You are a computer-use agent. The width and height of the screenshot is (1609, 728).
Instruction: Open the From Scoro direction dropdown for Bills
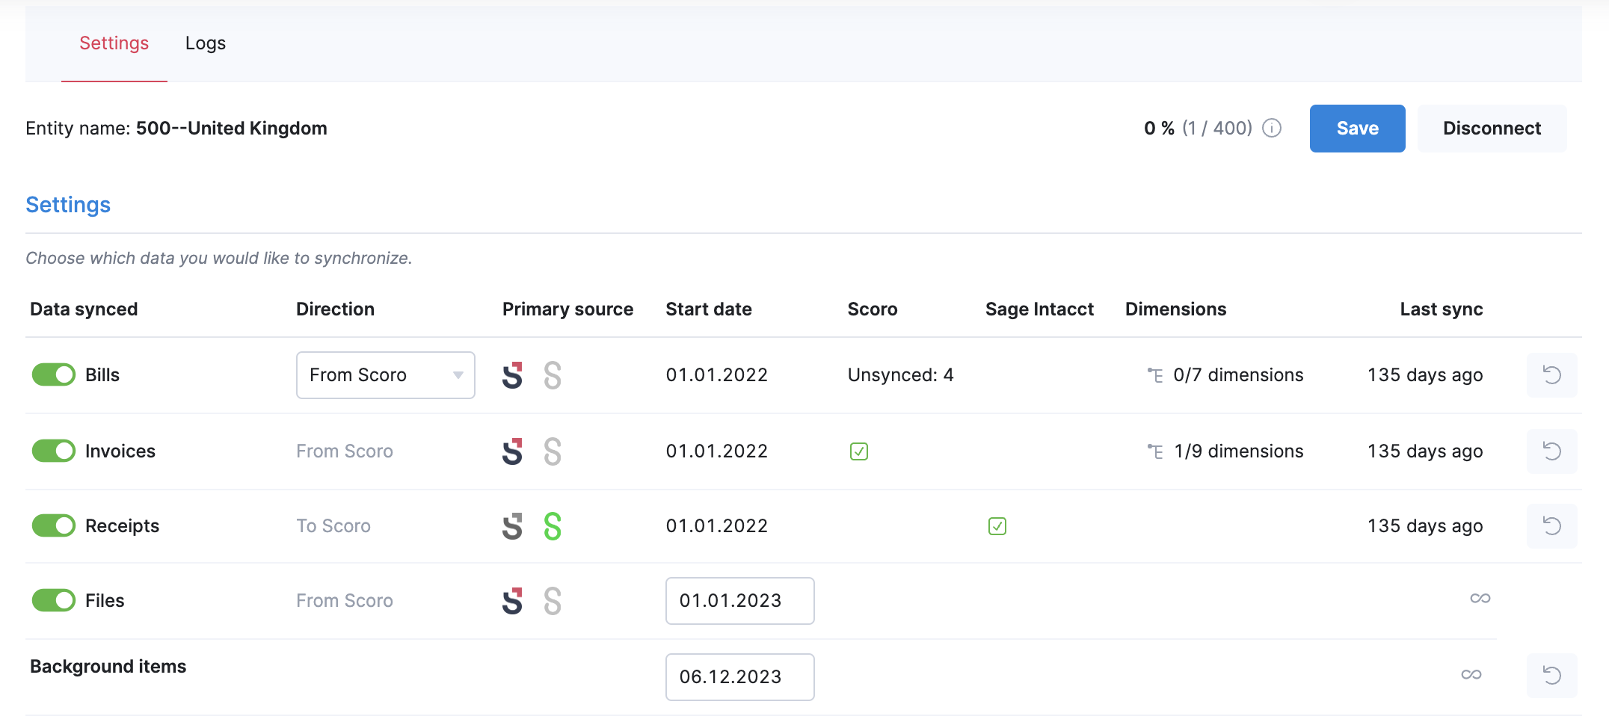click(x=385, y=375)
